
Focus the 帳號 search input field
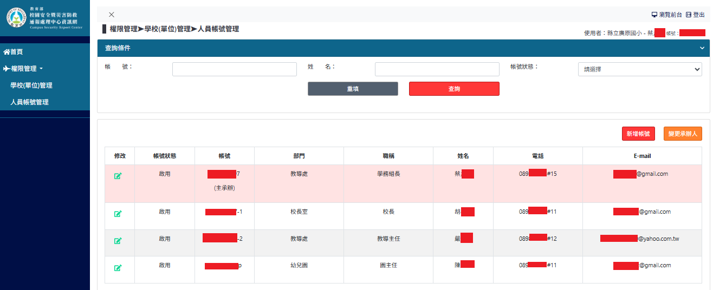pyautogui.click(x=234, y=69)
